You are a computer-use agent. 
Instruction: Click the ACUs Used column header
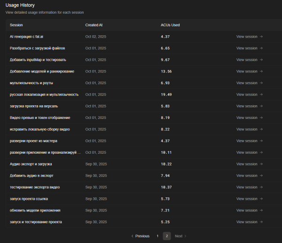170,25
